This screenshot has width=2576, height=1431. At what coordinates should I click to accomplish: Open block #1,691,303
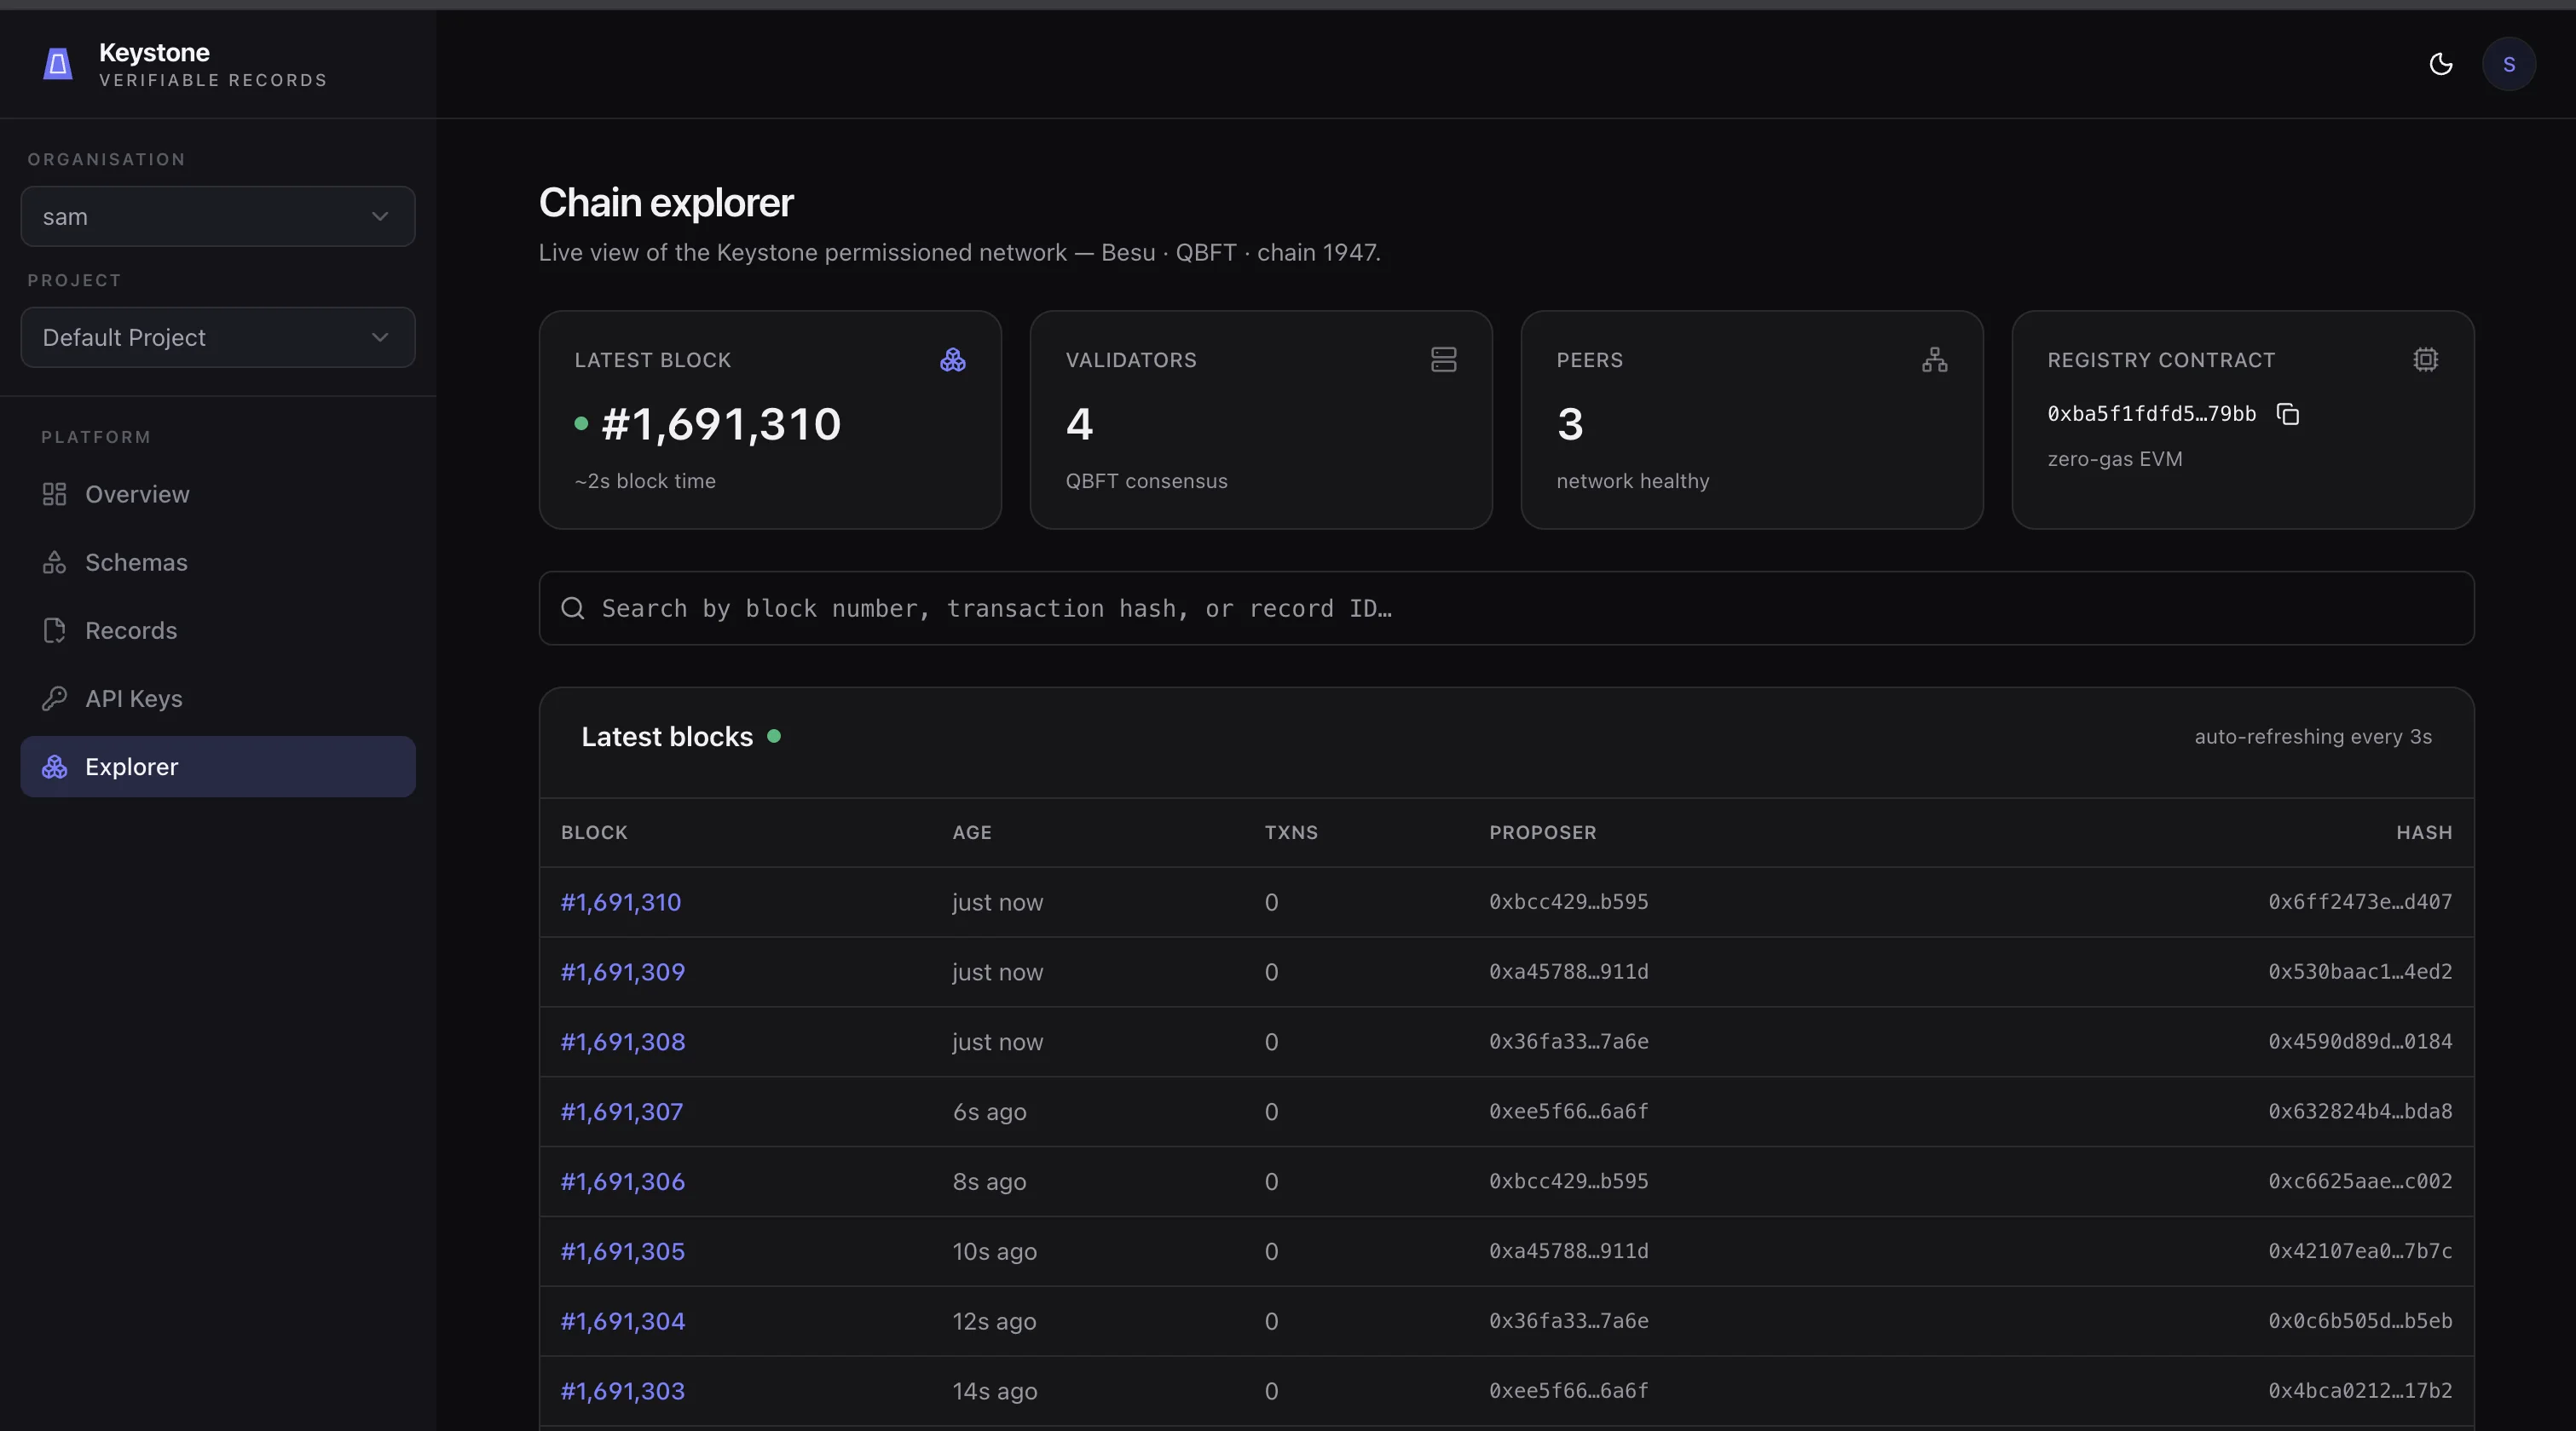(622, 1392)
